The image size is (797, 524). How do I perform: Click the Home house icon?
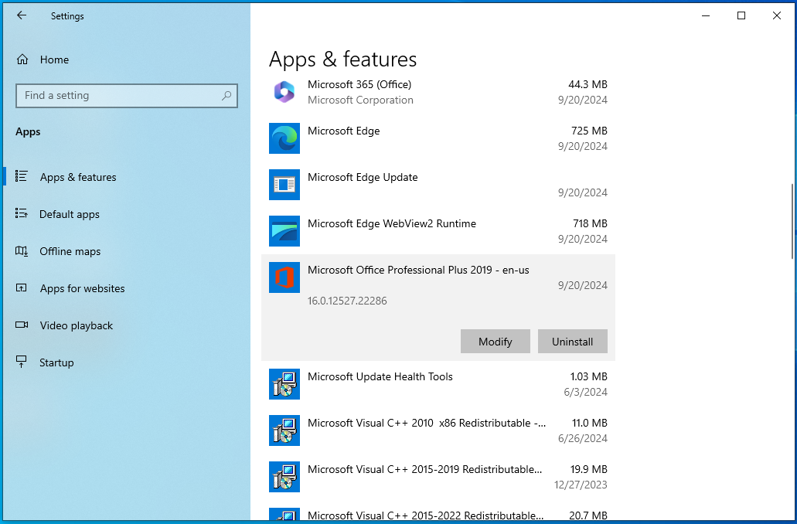(x=22, y=60)
